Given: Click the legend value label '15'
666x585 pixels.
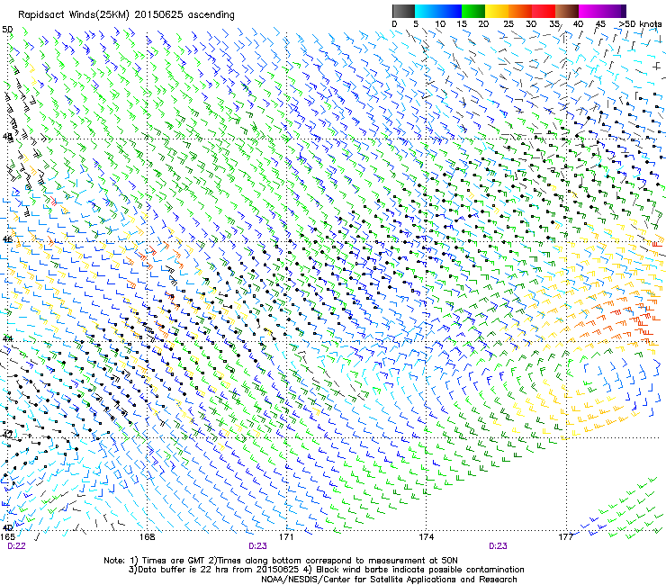Looking at the screenshot, I should click(x=462, y=24).
